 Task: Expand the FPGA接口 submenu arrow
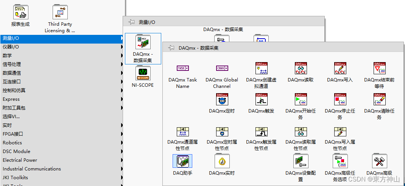pyautogui.click(x=121, y=134)
